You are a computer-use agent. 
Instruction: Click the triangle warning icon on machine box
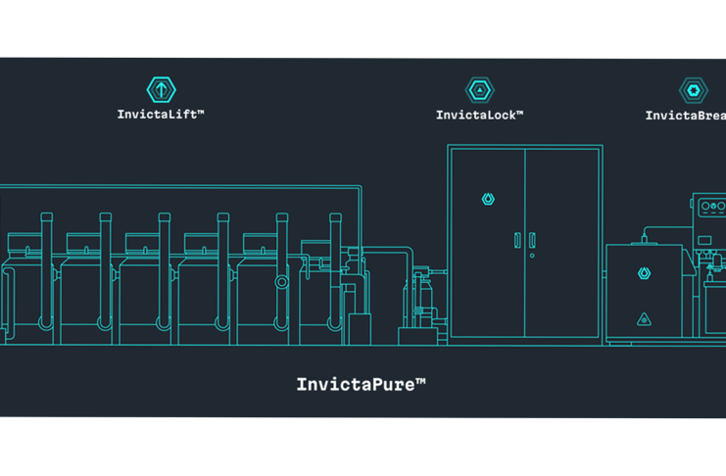point(644,318)
